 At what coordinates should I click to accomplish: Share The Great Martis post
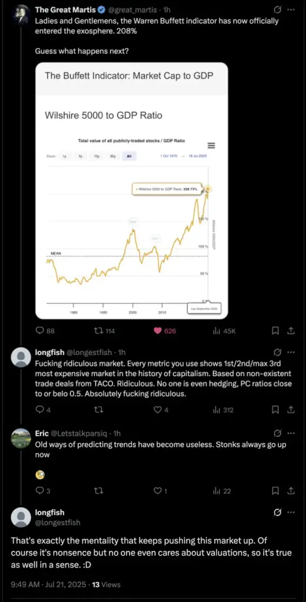coord(291,331)
